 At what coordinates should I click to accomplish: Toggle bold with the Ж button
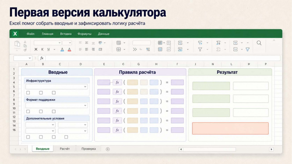coord(36,49)
